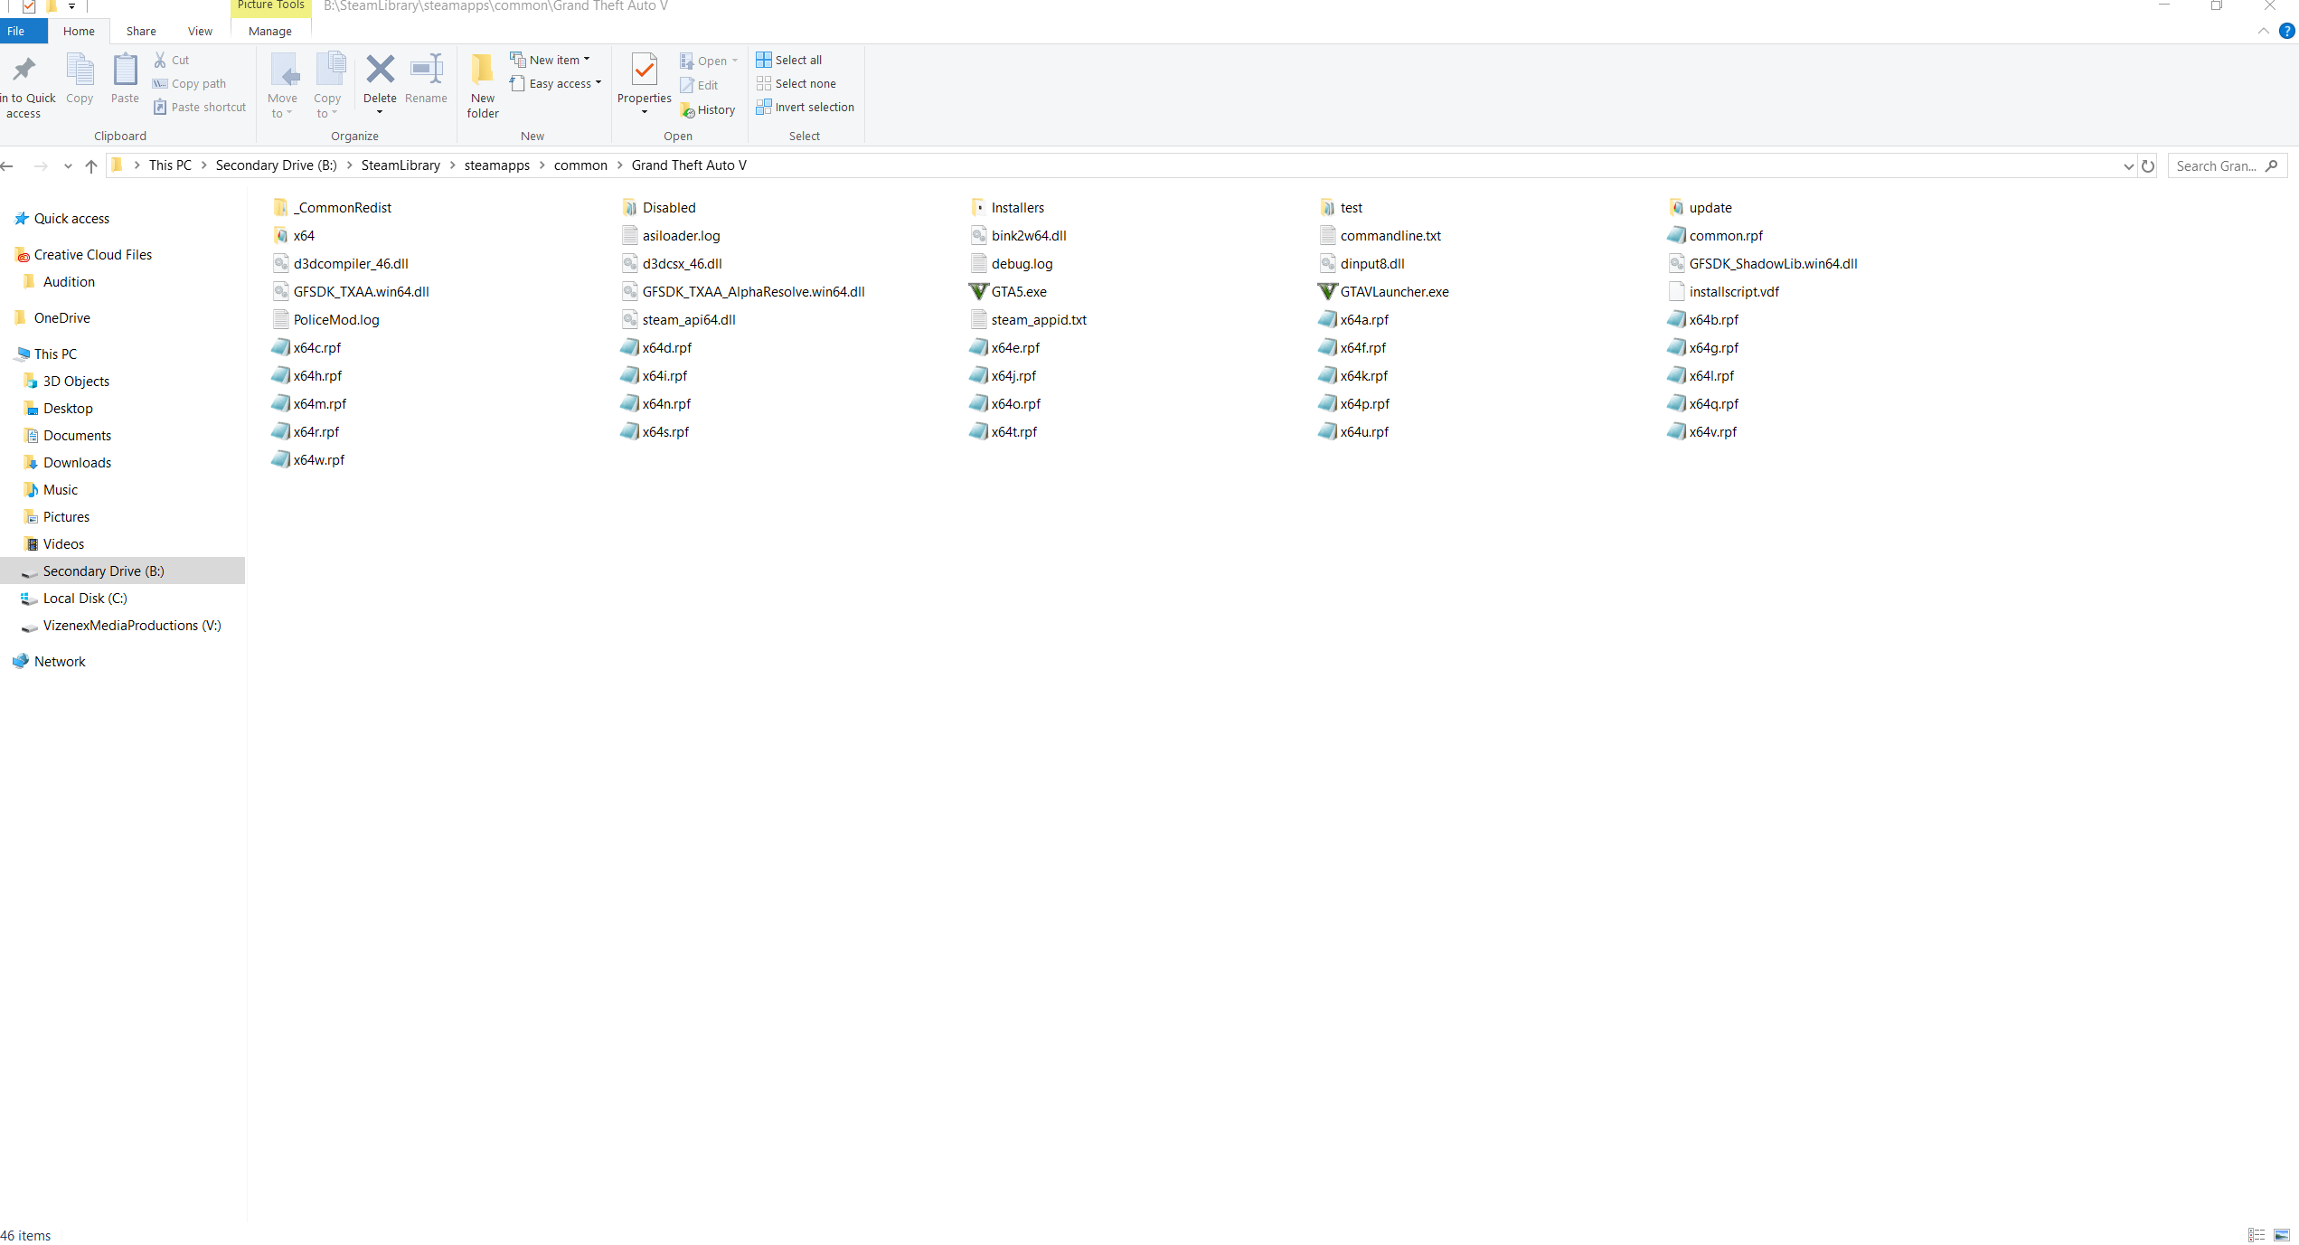The height and width of the screenshot is (1245, 2299).
Task: Open the Help question mark icon
Action: pos(2286,31)
